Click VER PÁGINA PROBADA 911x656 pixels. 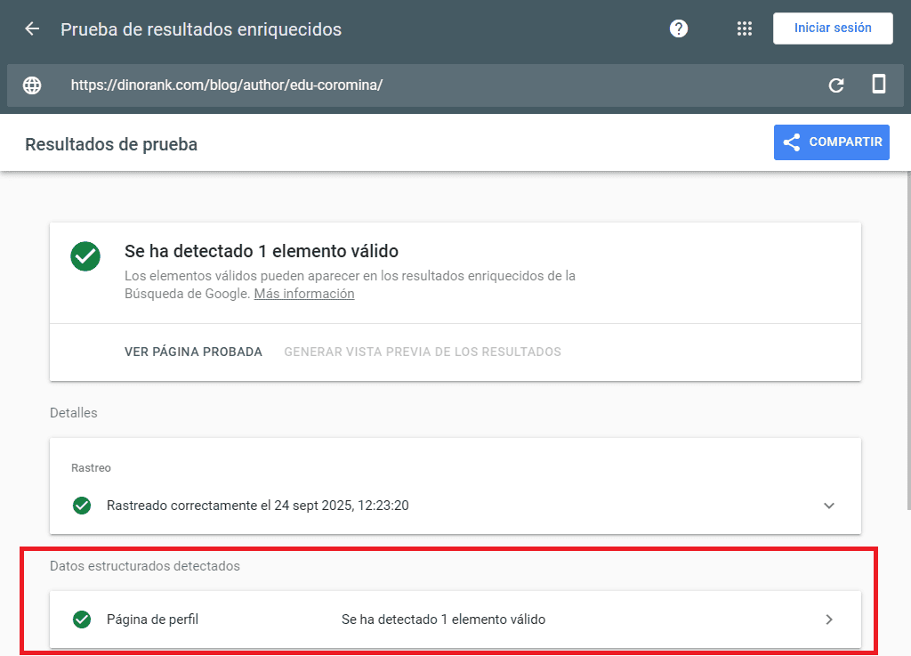point(193,352)
